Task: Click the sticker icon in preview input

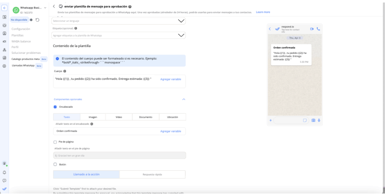Action: 305,120
